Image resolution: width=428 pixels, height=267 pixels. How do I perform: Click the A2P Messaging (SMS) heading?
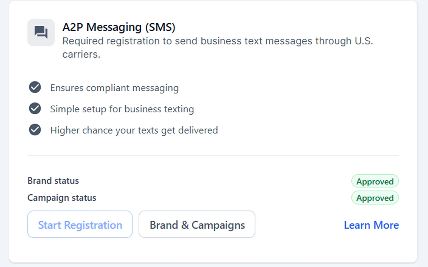119,27
